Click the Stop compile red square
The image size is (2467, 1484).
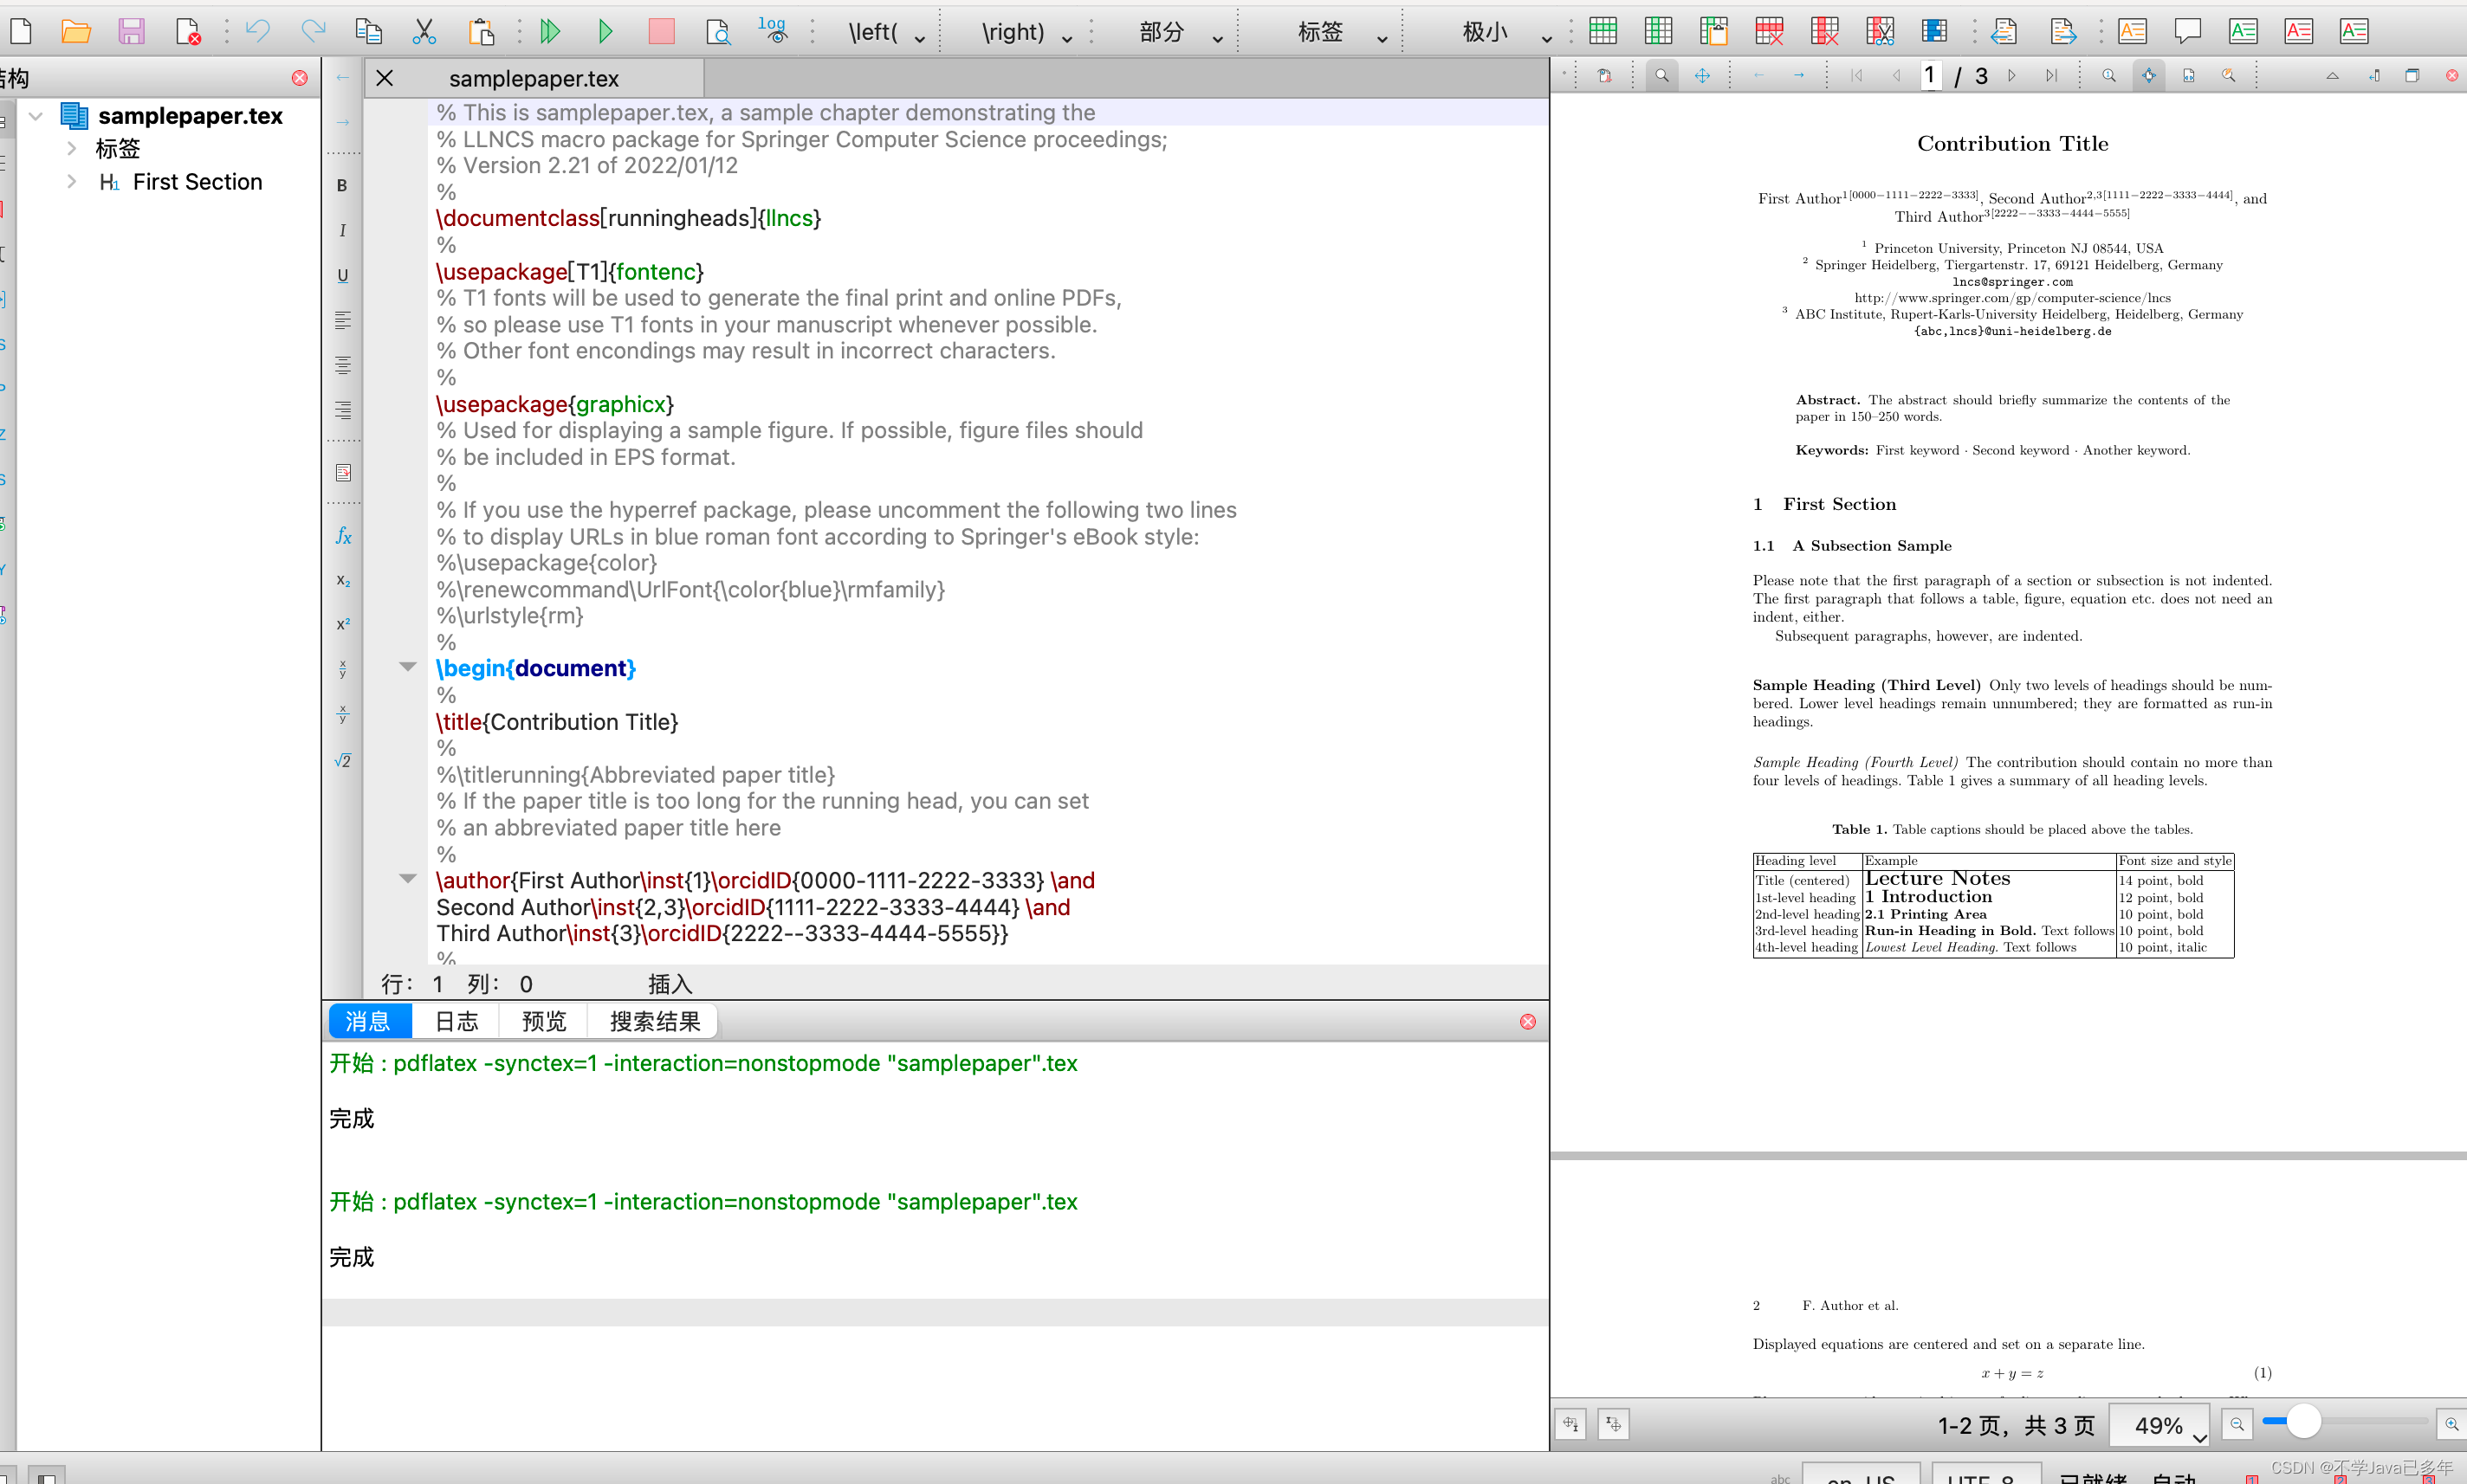[661, 32]
